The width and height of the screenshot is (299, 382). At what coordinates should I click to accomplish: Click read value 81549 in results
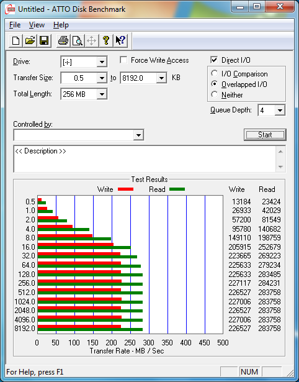point(271,220)
